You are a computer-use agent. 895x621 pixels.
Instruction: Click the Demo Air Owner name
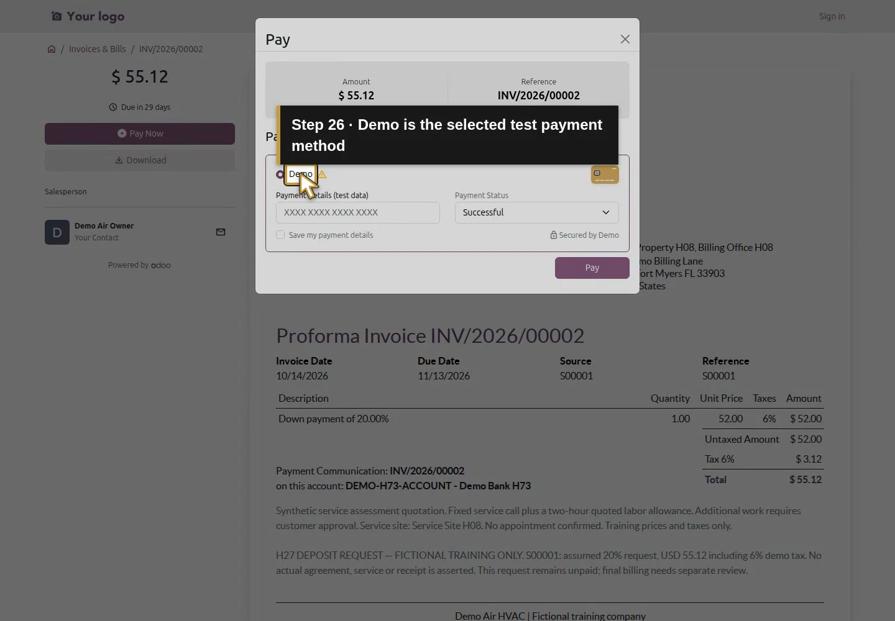pos(104,226)
